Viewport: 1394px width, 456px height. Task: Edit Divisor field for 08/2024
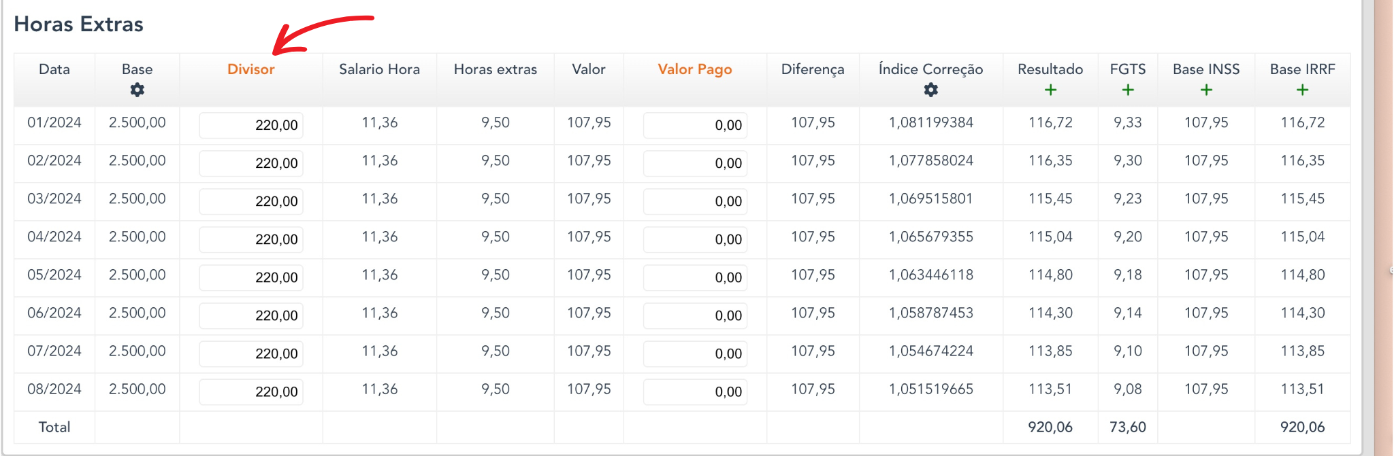click(x=251, y=391)
